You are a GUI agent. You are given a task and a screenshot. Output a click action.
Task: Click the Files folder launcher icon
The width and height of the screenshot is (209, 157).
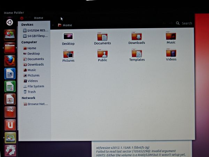pyautogui.click(x=10, y=48)
